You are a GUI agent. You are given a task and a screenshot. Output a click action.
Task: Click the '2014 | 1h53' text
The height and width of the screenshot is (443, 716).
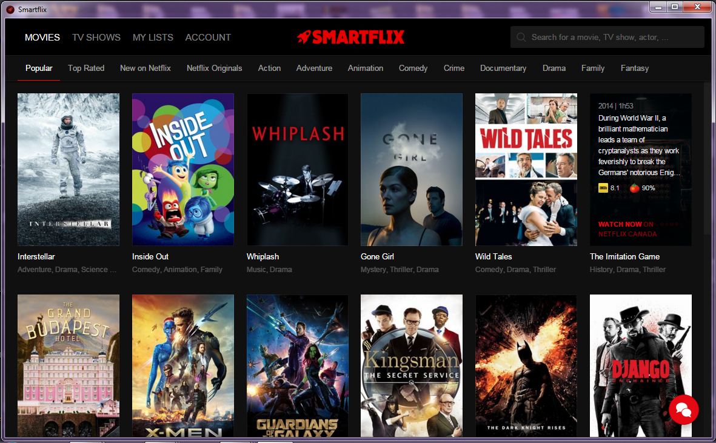tap(615, 106)
